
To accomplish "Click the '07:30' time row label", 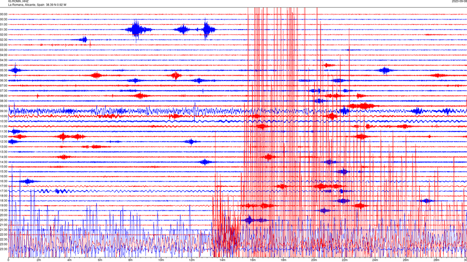I will click(x=4, y=91).
